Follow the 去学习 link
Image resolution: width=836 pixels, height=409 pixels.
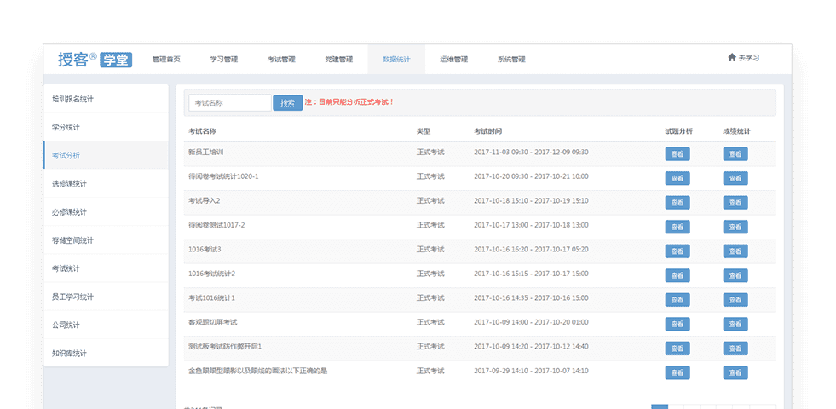tap(749, 58)
